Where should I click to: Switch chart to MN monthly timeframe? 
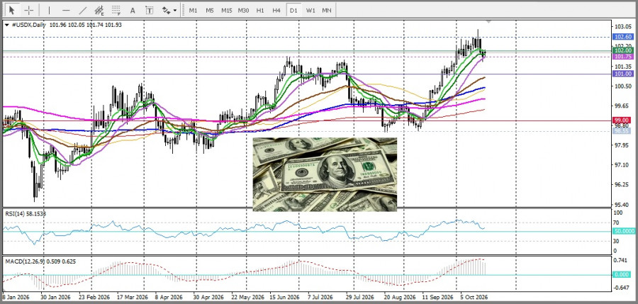click(x=327, y=10)
